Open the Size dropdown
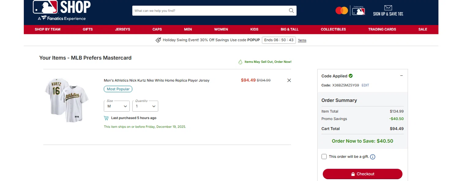This screenshot has width=459, height=181. (117, 106)
